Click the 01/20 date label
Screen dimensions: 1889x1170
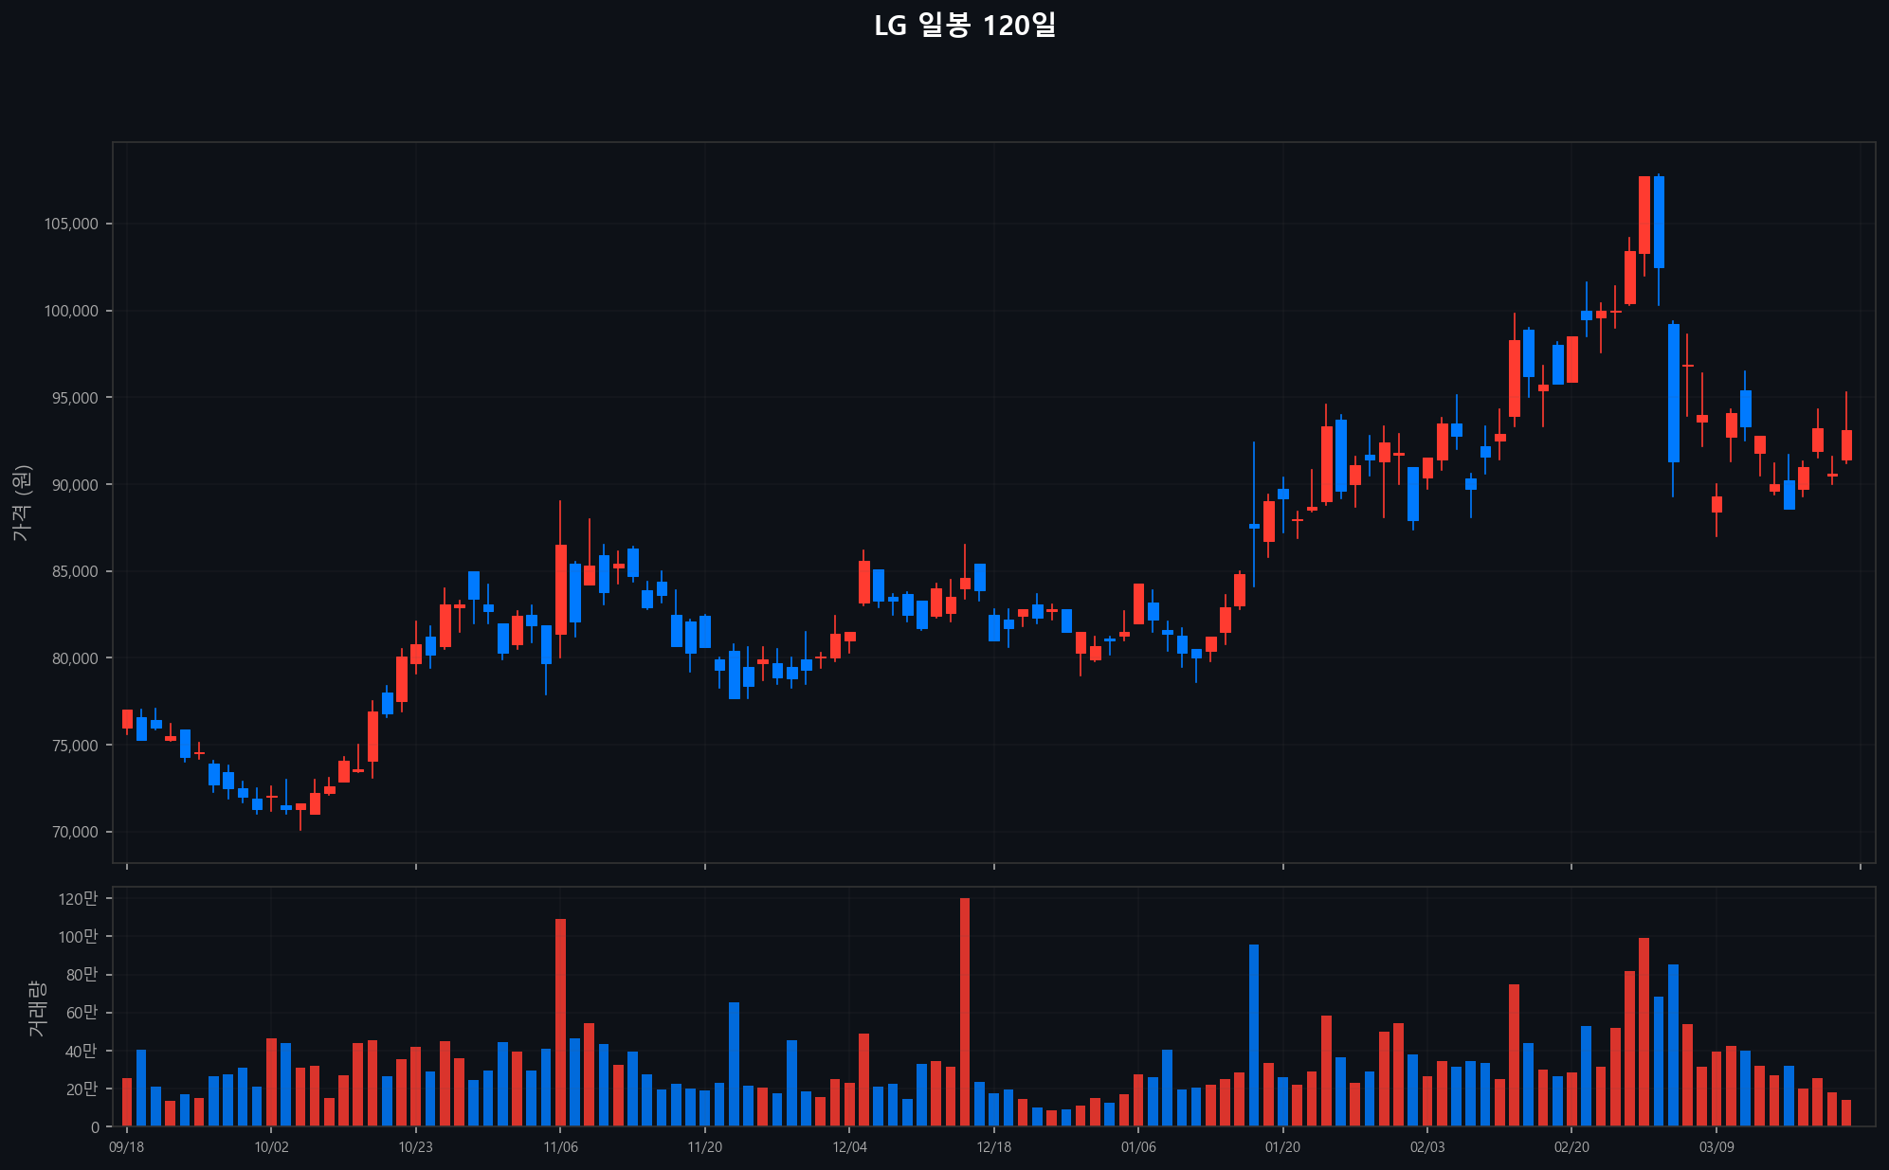point(1282,1147)
